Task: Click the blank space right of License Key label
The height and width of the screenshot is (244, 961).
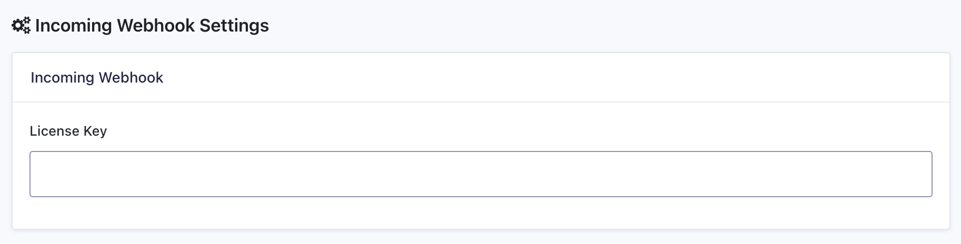Action: click(x=474, y=131)
